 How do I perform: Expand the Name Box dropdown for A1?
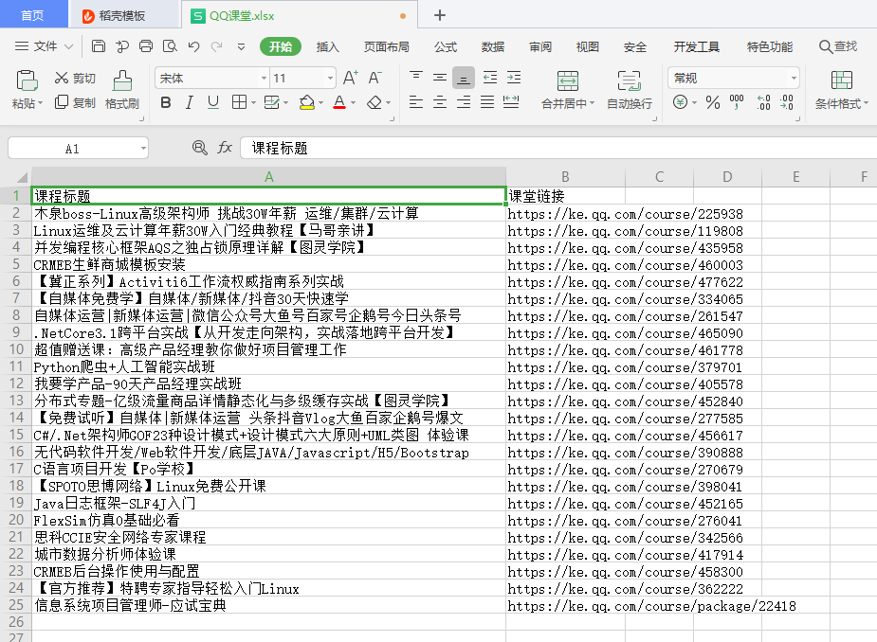pos(143,149)
